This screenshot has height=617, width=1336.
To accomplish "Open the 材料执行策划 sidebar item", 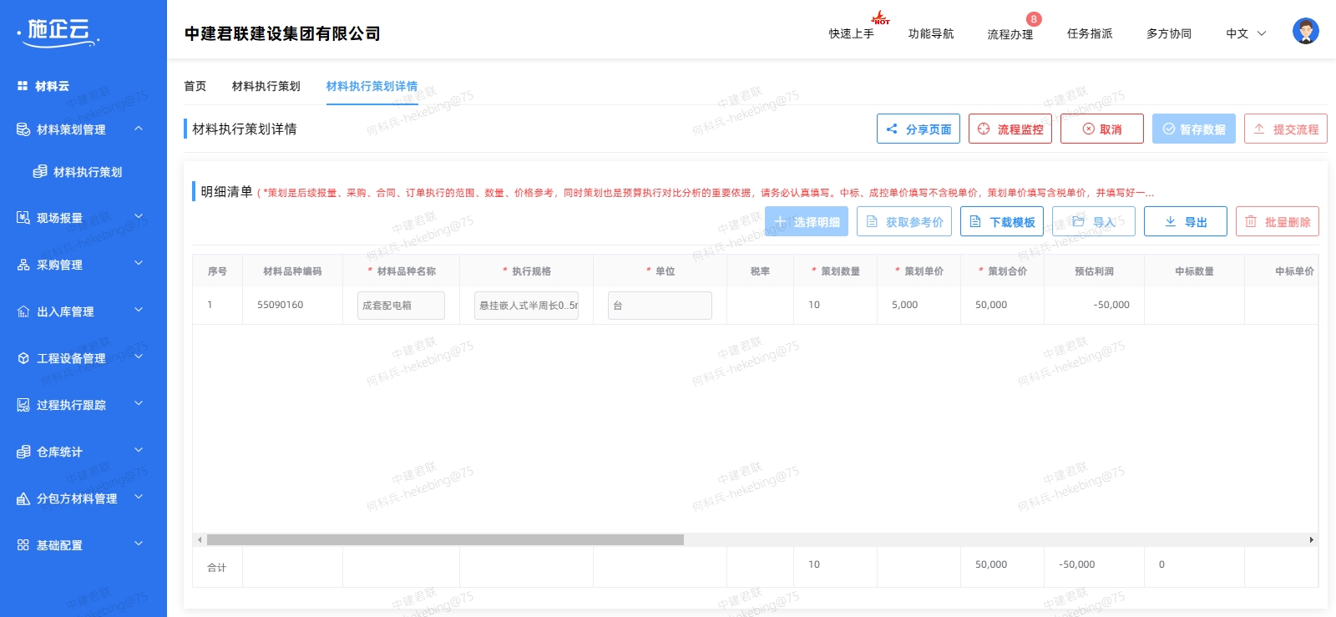I will 87,172.
